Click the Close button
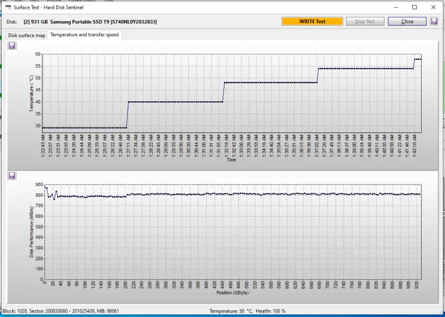445x317 pixels. [x=407, y=21]
